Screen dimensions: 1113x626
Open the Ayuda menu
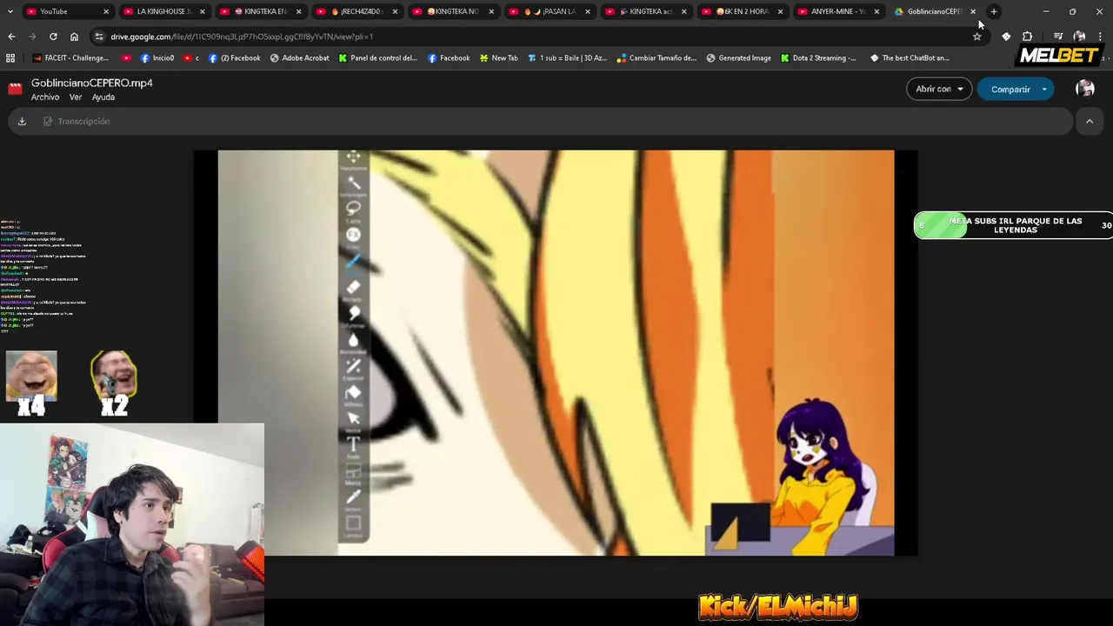(103, 97)
